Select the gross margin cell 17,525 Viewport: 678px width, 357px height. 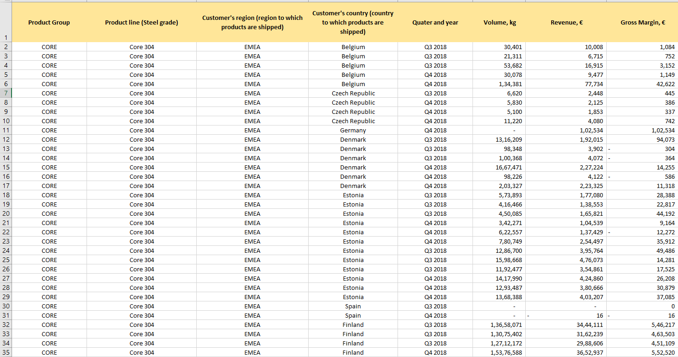(x=642, y=269)
